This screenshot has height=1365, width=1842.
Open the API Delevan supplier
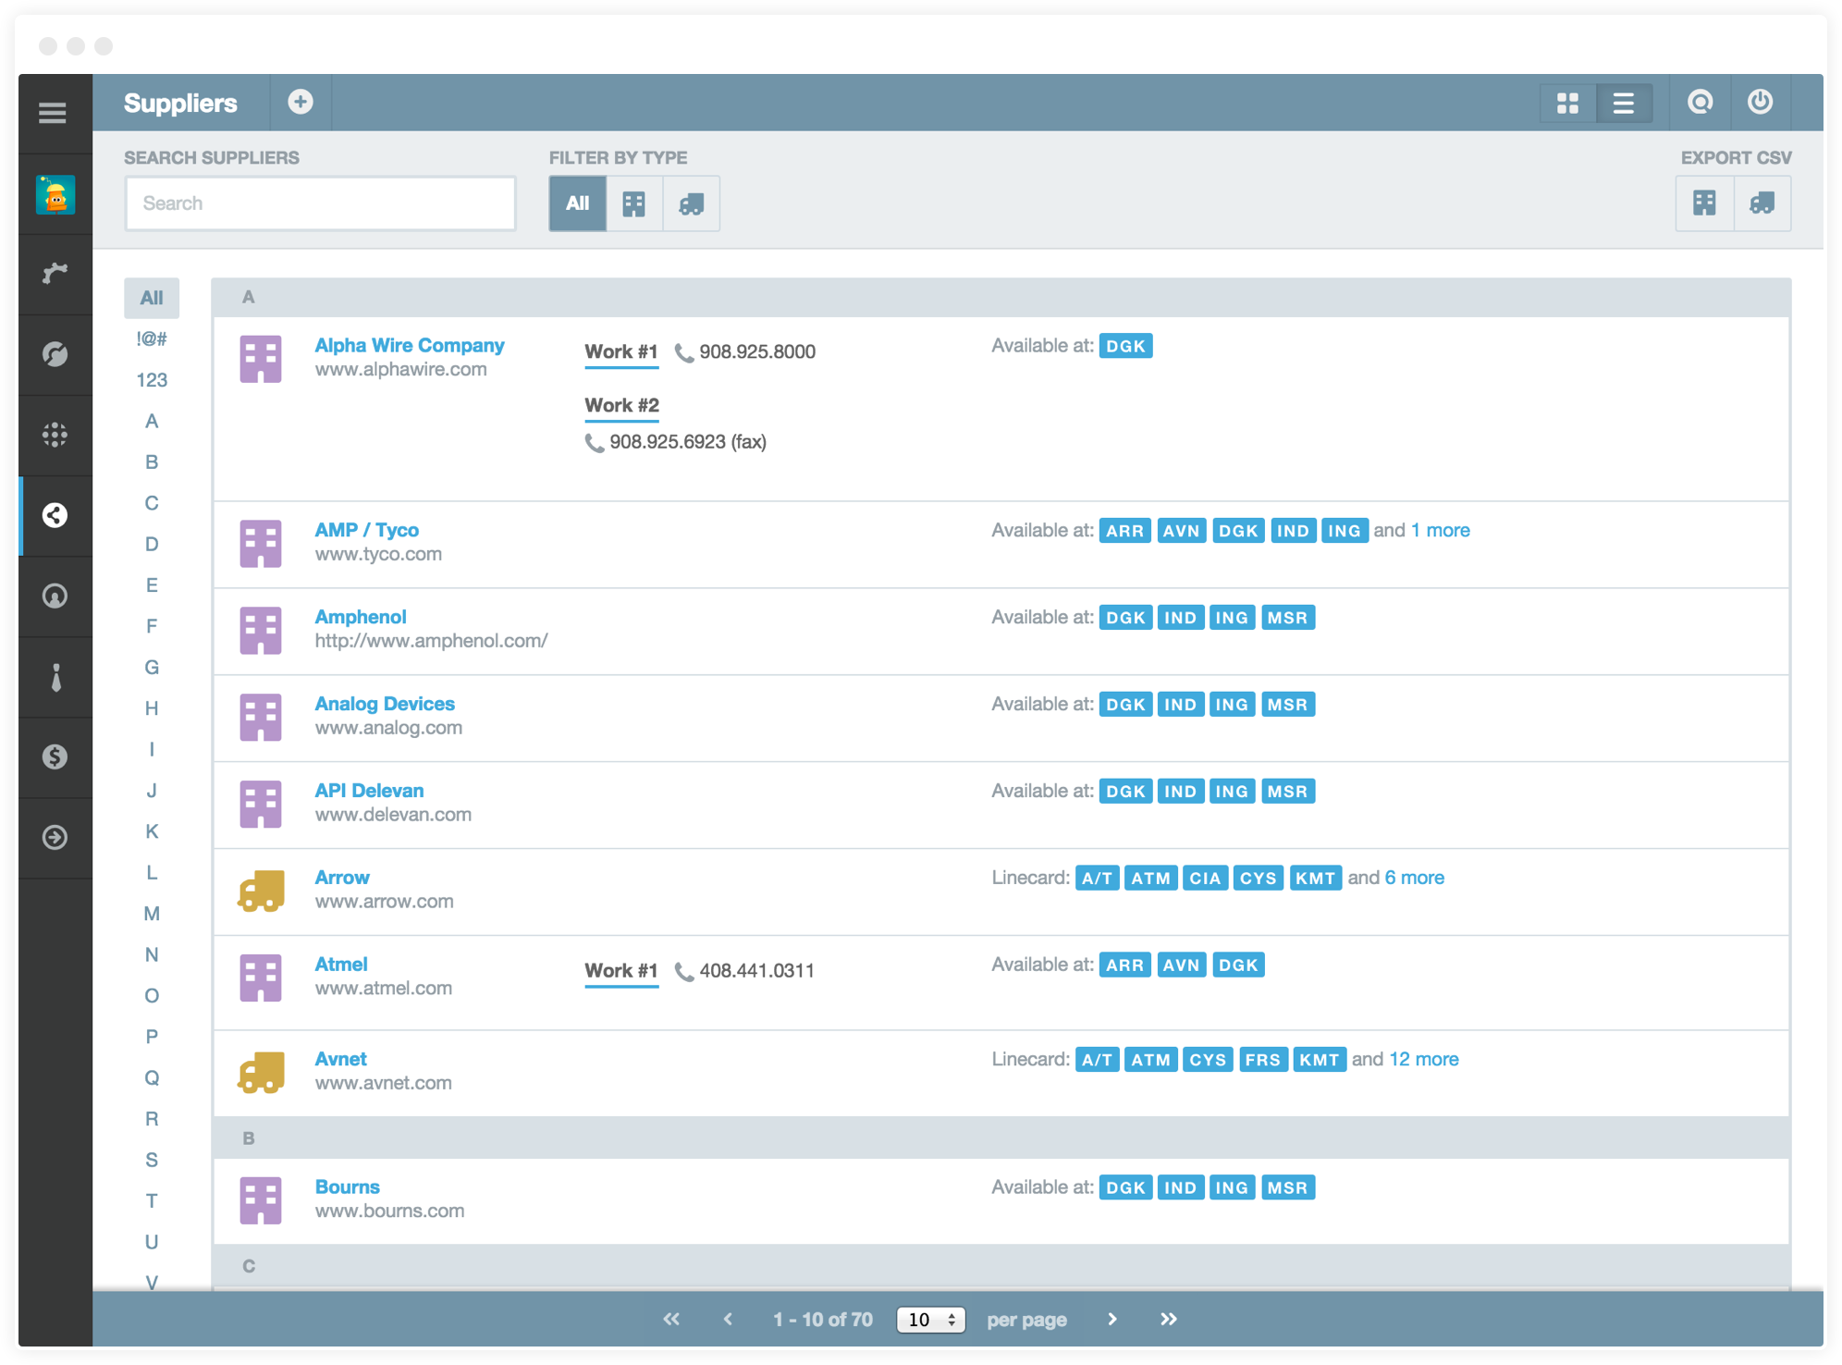[369, 791]
